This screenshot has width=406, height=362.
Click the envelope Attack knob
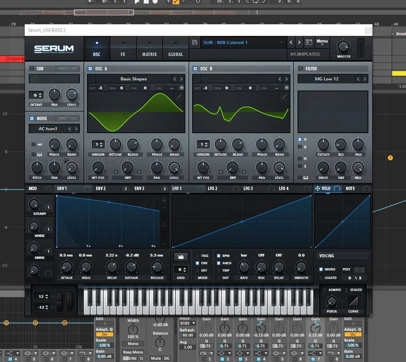(x=66, y=267)
